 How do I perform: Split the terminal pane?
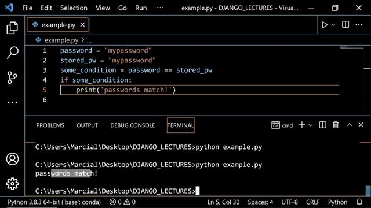click(x=322, y=125)
